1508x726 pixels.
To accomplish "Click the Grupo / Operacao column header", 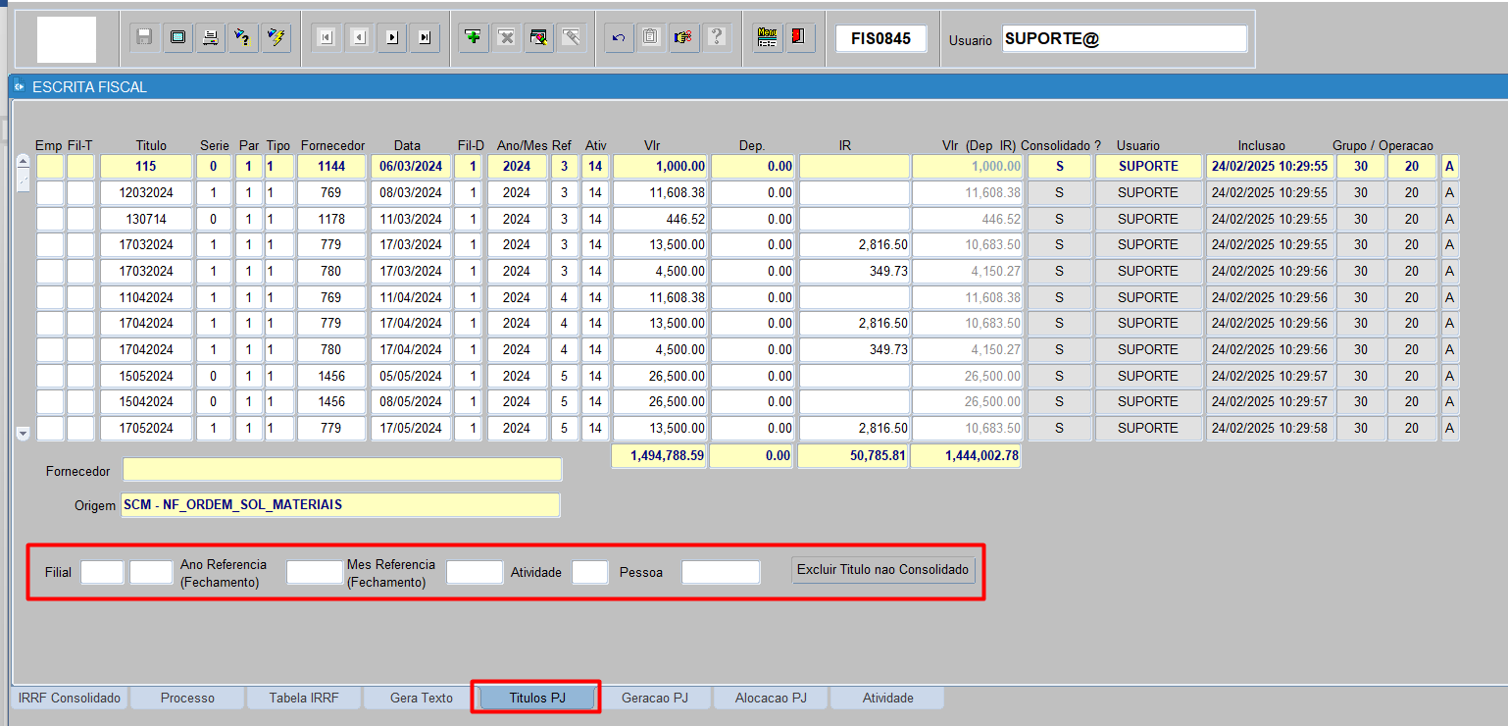I will pyautogui.click(x=1382, y=146).
